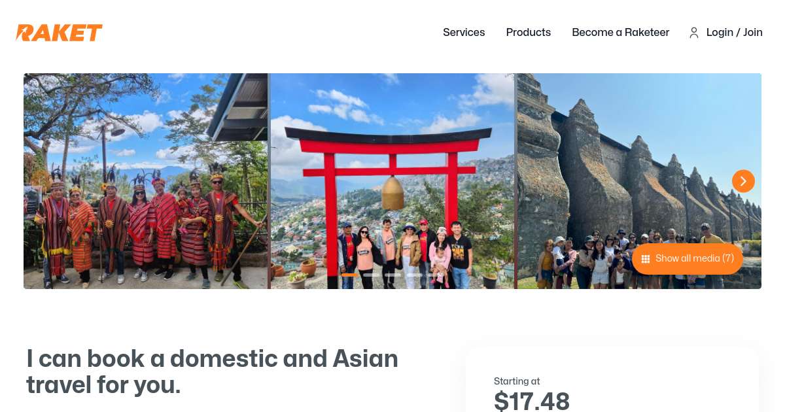Advance carousel with orange next arrow
Image resolution: width=785 pixels, height=412 pixels.
pyautogui.click(x=743, y=181)
